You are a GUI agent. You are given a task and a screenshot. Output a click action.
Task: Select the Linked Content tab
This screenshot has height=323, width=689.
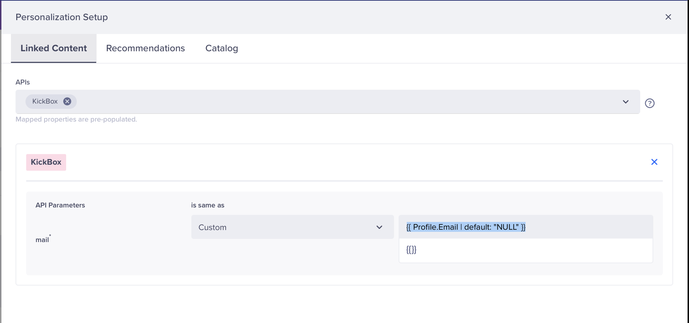click(54, 48)
